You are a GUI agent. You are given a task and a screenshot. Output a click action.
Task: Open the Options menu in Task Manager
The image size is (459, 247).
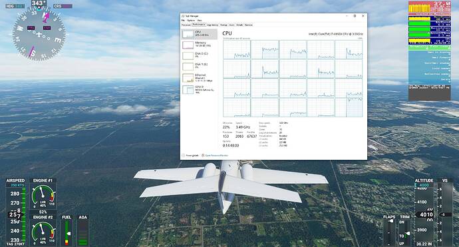point(191,21)
